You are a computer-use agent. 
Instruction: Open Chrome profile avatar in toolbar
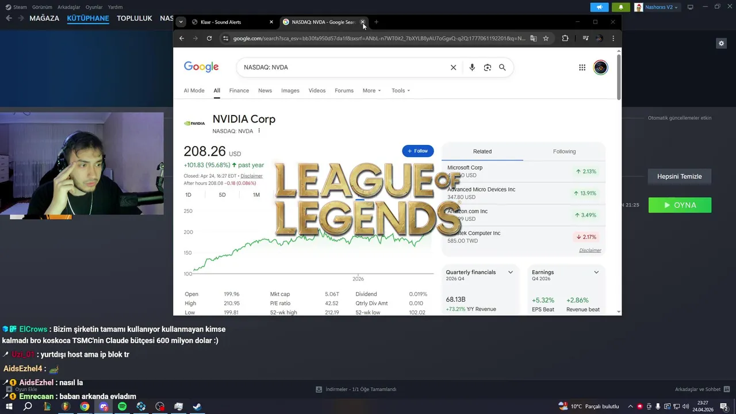coord(599,39)
